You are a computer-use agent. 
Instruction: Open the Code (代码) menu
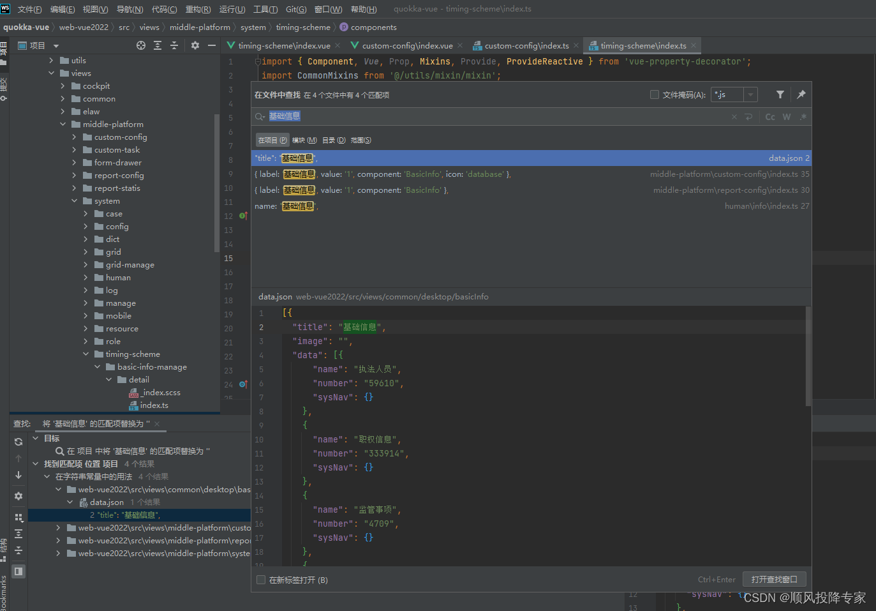(164, 9)
